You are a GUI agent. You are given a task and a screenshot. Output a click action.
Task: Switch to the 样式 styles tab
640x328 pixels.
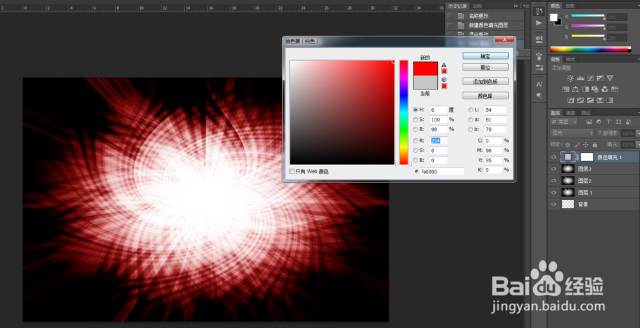coord(570,59)
